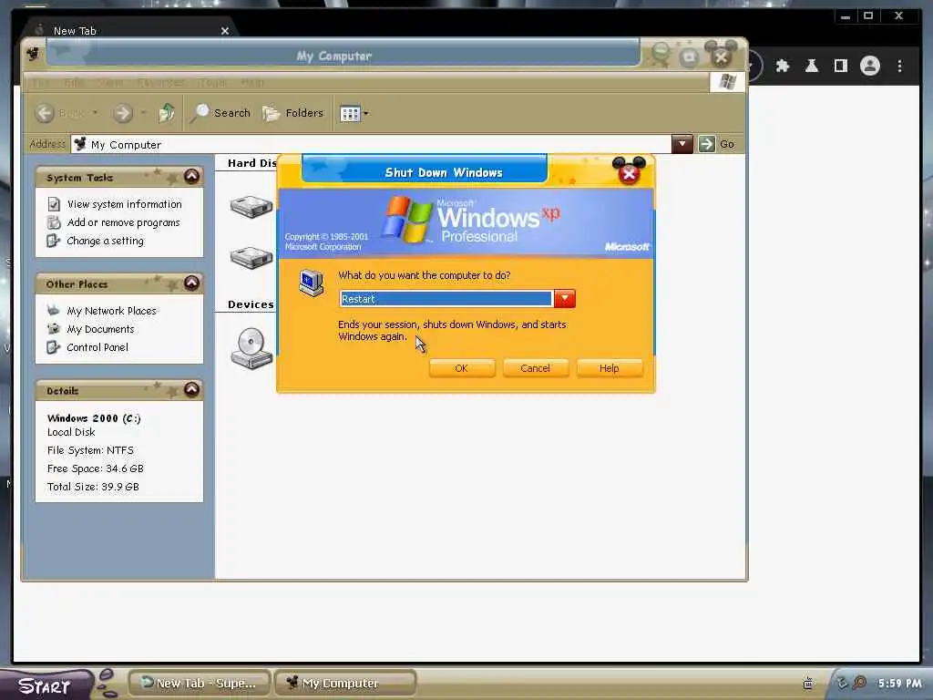This screenshot has width=933, height=700.
Task: Open My Network Places link
Action: [111, 311]
